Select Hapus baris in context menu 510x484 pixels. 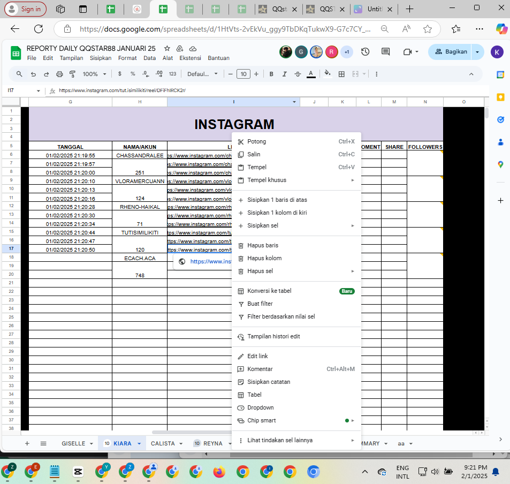tap(296, 245)
